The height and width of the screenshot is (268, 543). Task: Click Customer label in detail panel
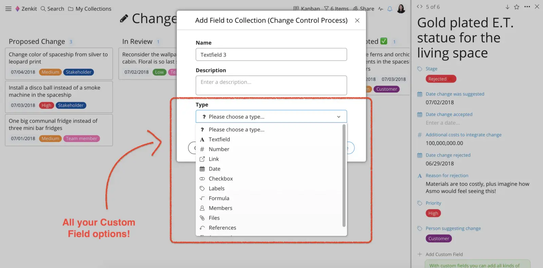438,239
